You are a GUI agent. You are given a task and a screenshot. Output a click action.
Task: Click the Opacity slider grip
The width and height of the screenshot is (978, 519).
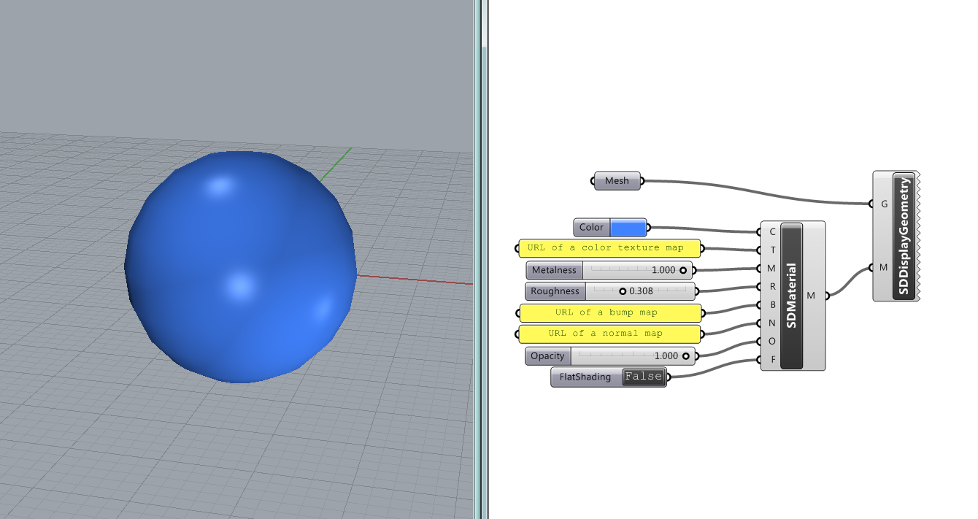[685, 356]
